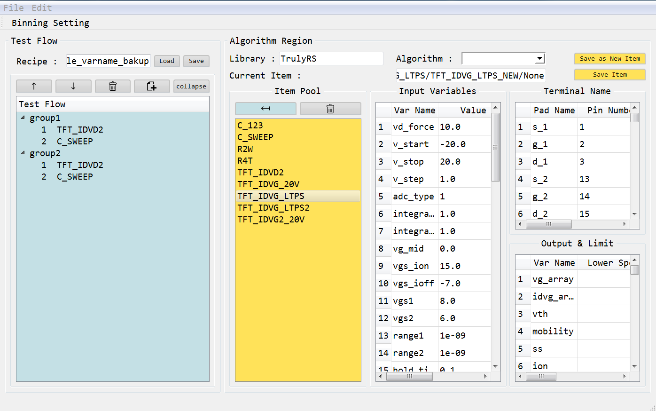
Task: Click the v_start value -20.0
Action: tap(464, 144)
